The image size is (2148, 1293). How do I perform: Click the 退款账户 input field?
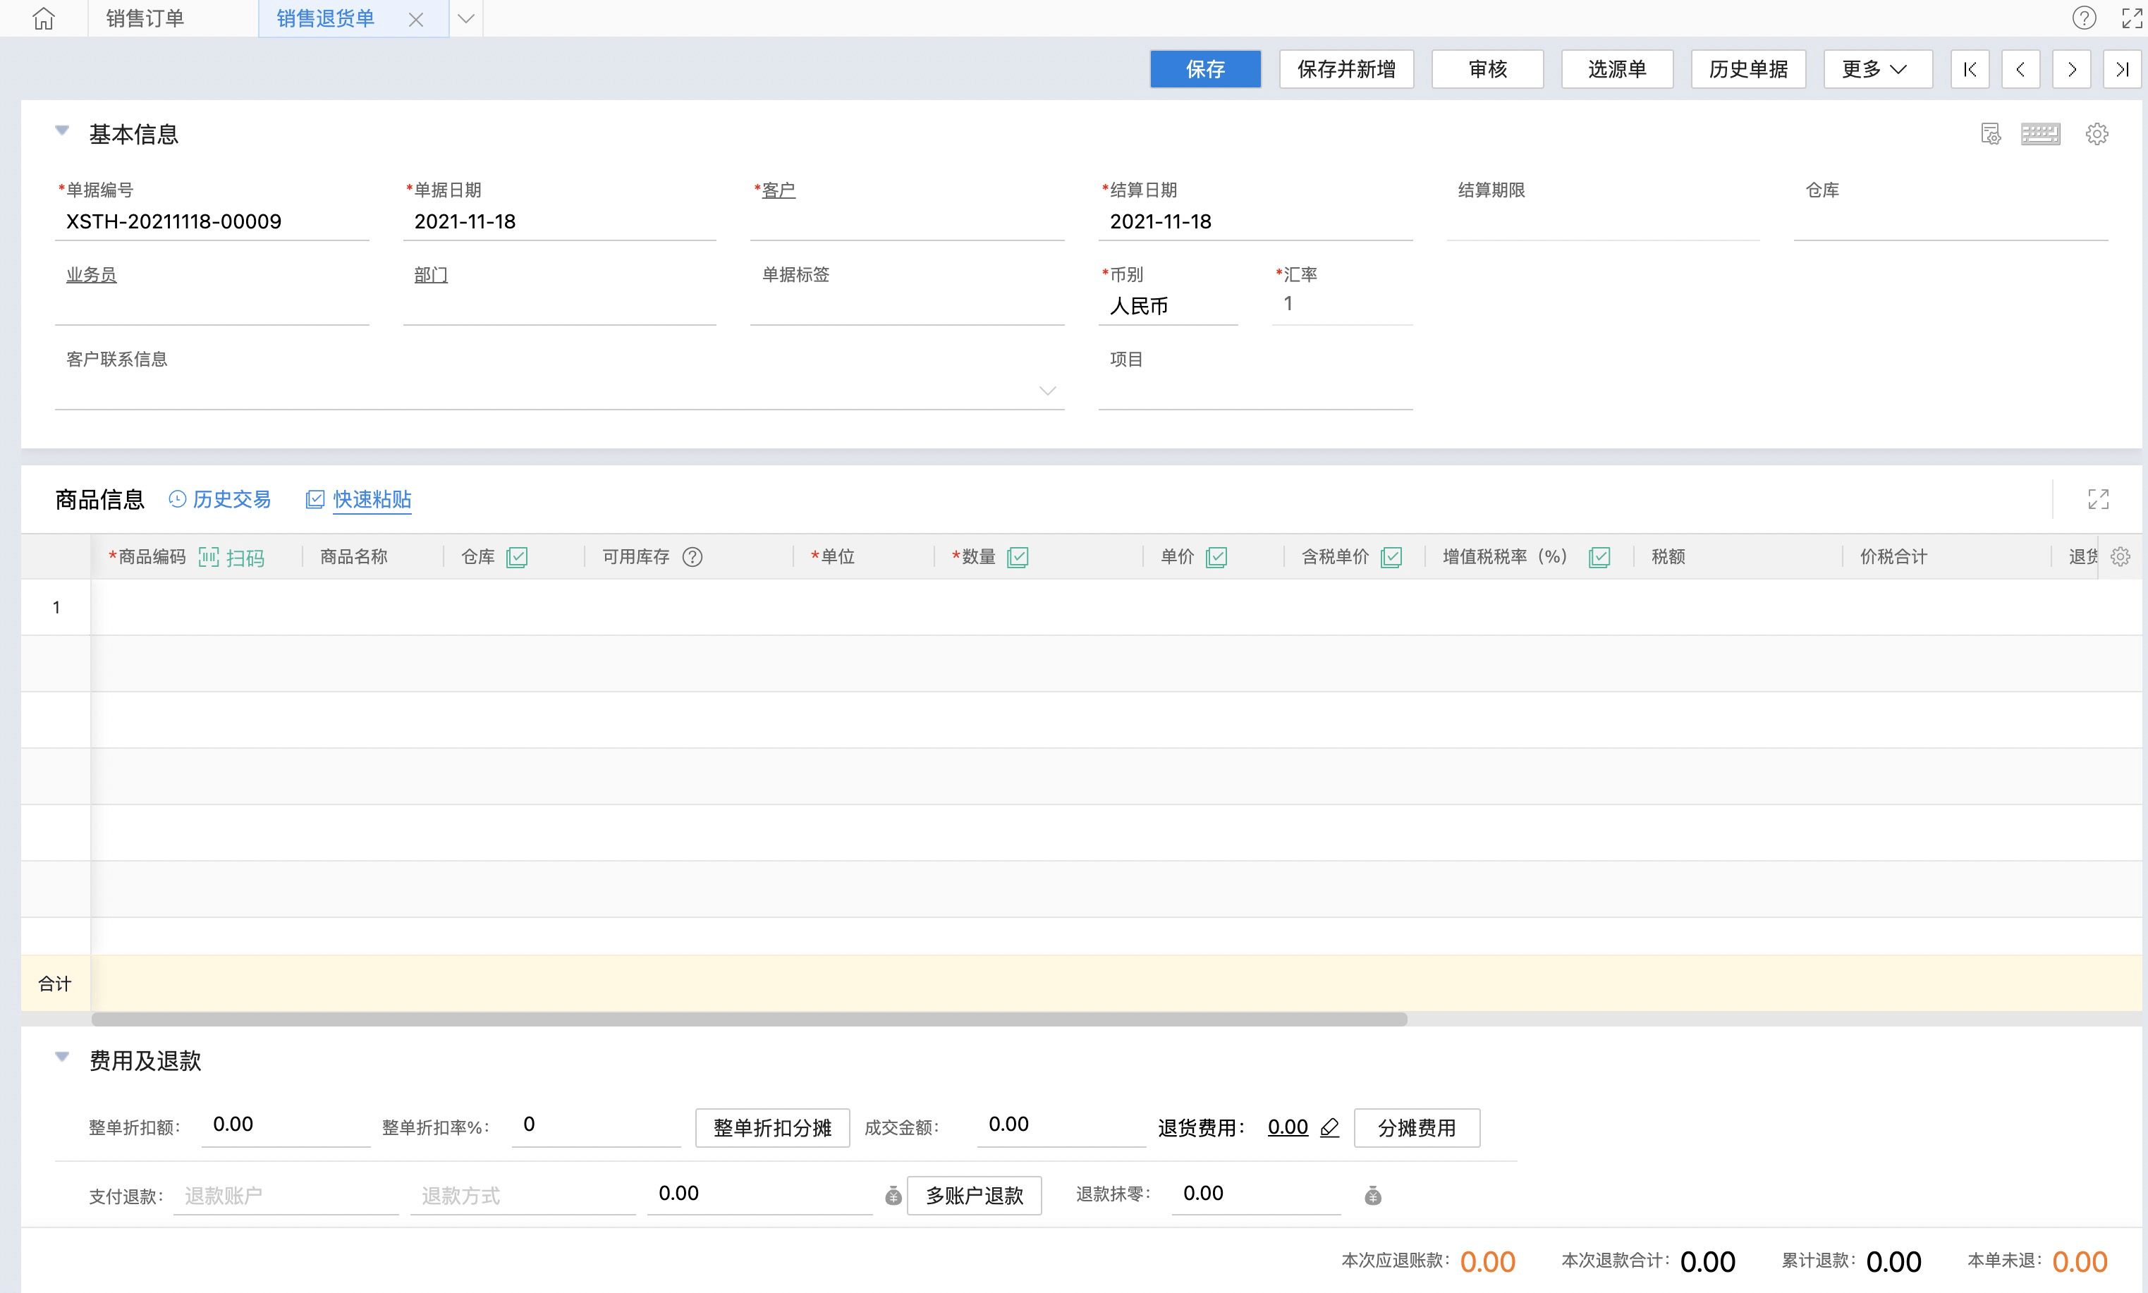coord(285,1196)
